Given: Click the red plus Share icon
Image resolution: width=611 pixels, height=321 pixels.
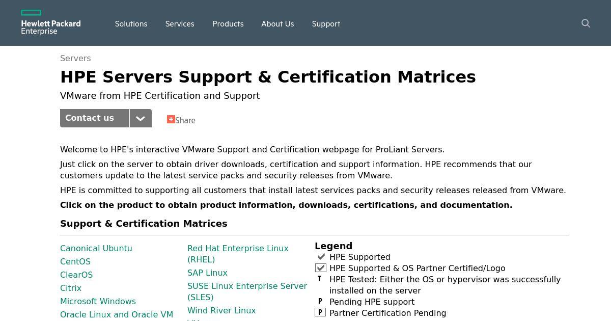Looking at the screenshot, I should click(171, 119).
